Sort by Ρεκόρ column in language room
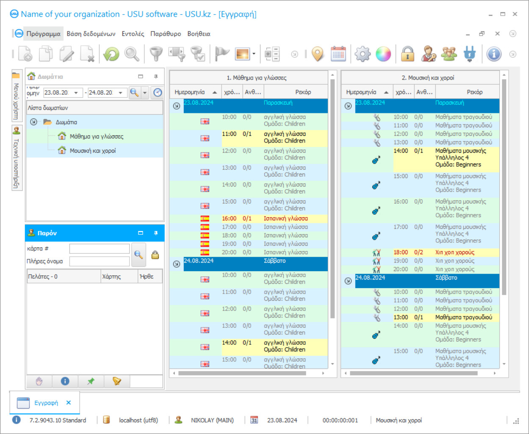 (303, 92)
